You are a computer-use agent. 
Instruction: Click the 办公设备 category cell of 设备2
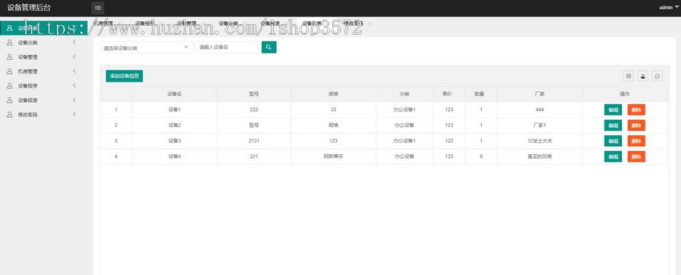[x=404, y=125]
